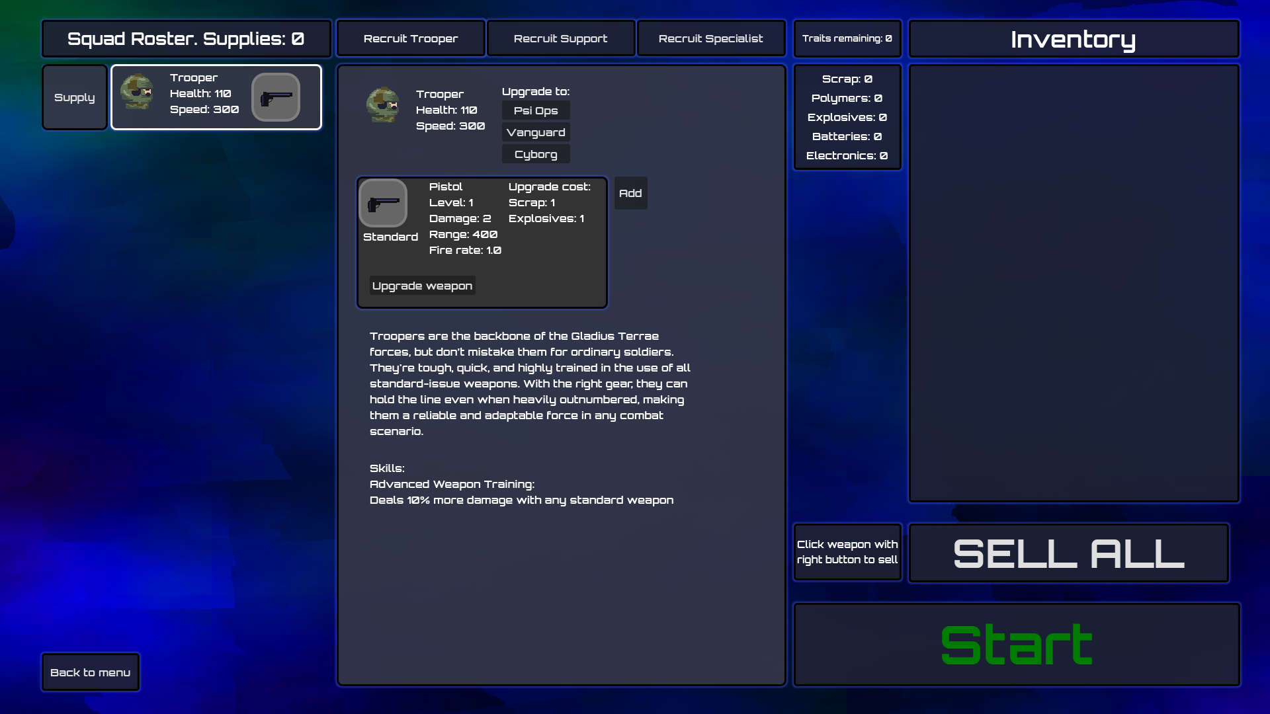
Task: Click the Trooper avatar in details panel
Action: coord(383,105)
